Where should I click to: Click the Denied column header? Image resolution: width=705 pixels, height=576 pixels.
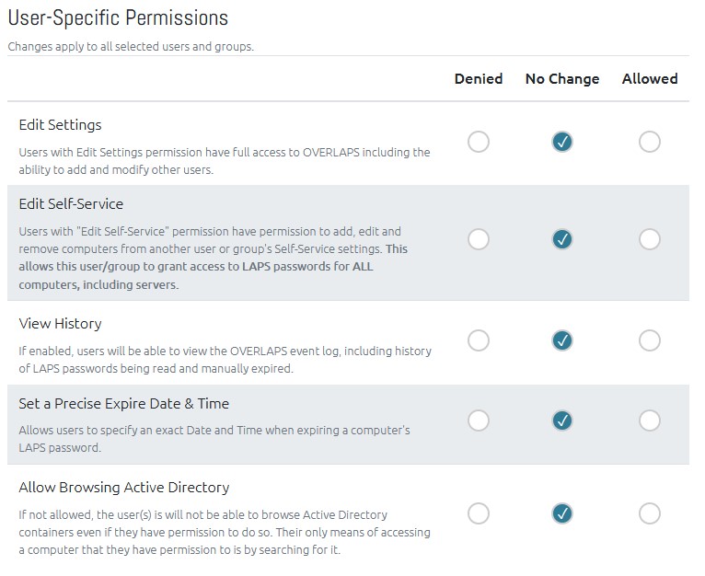(479, 79)
